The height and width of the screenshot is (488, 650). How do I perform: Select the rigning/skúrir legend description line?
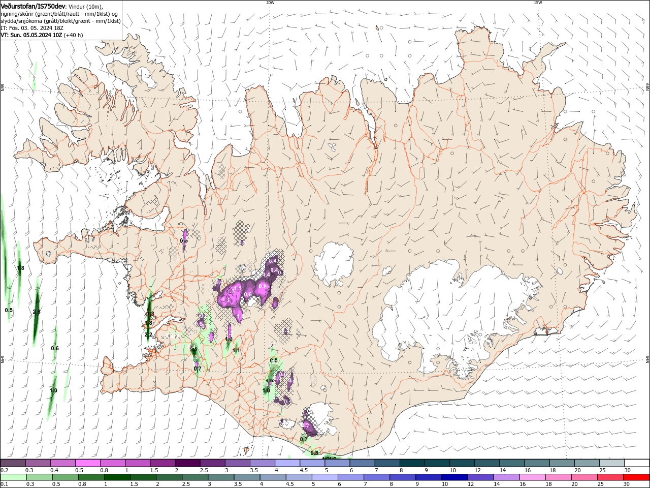[59, 14]
